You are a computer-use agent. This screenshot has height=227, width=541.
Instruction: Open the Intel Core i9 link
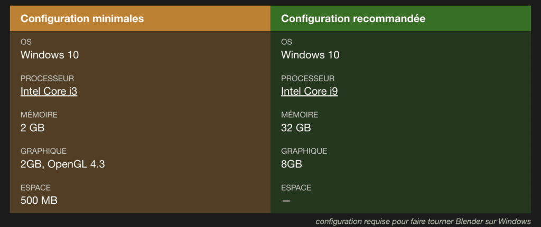tap(310, 92)
